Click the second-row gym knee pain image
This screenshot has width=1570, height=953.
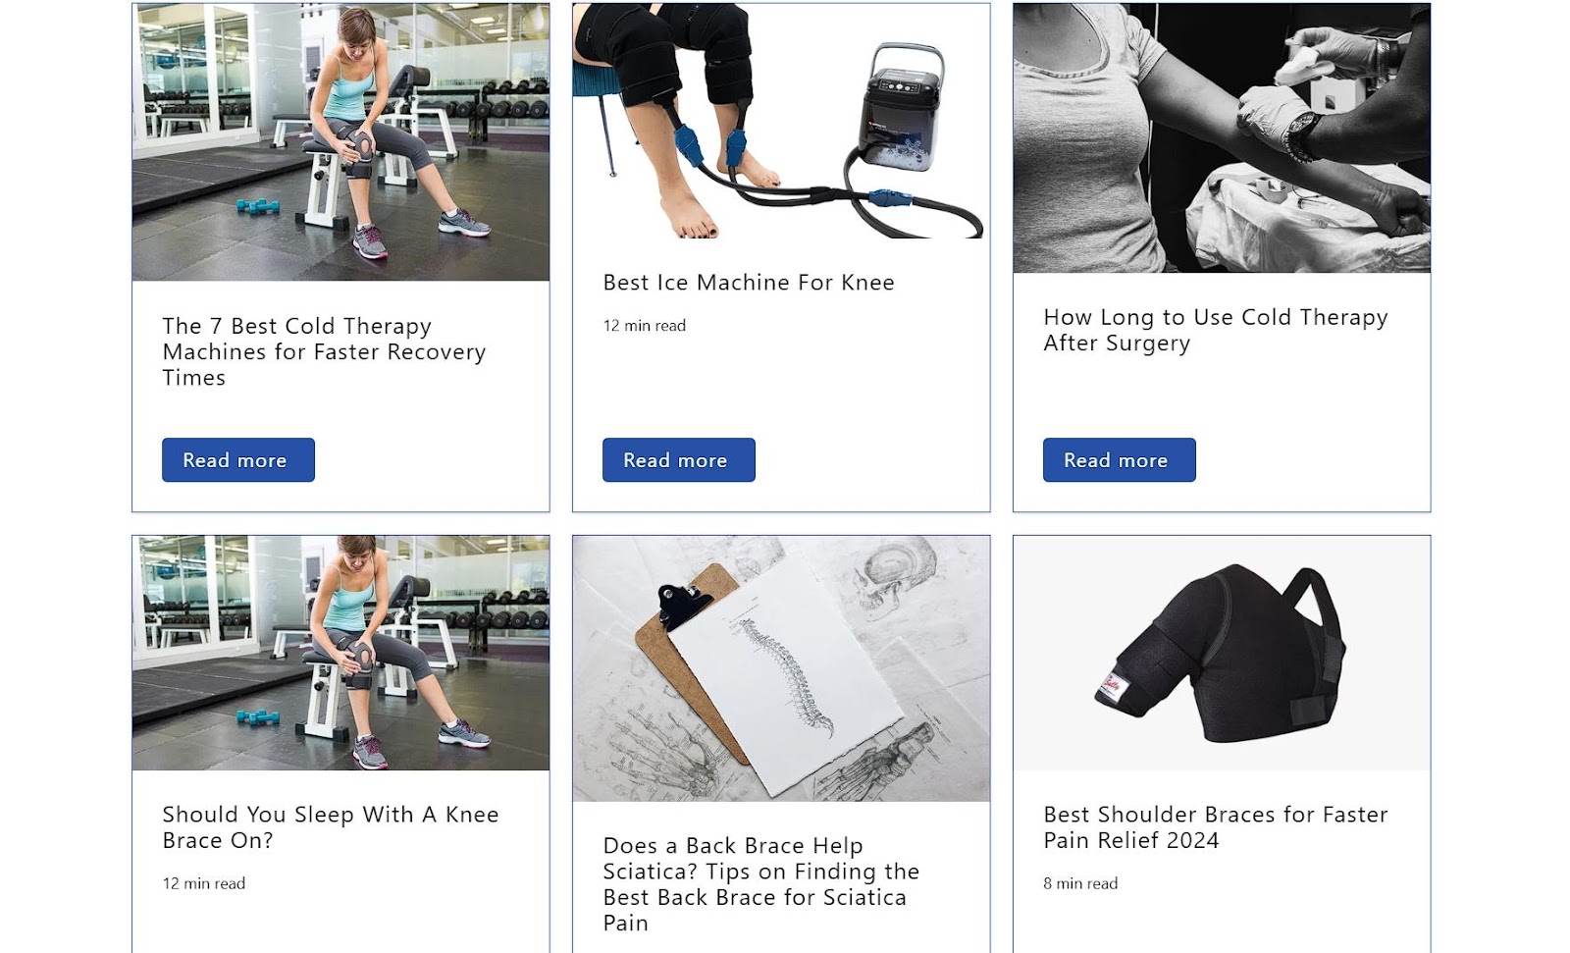340,653
